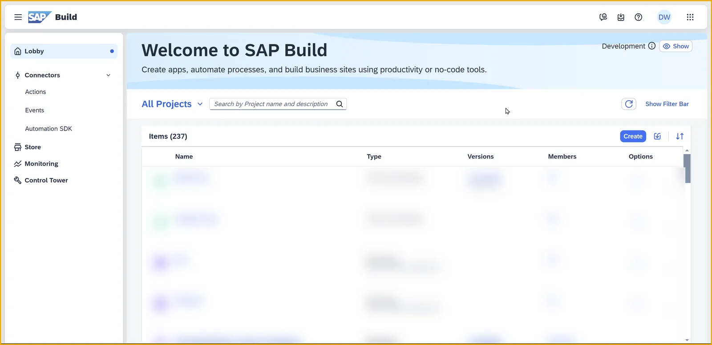712x345 pixels.
Task: Click the Name column header
Action: pos(184,157)
